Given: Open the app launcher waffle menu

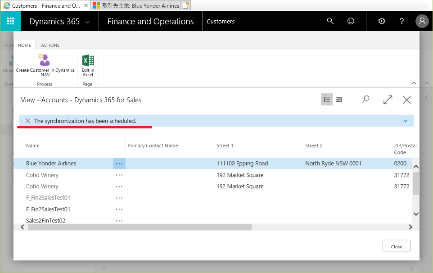Looking at the screenshot, I should 10,21.
